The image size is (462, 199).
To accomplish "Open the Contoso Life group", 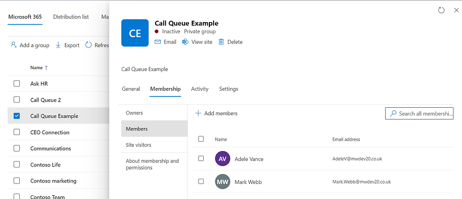I will pos(45,165).
